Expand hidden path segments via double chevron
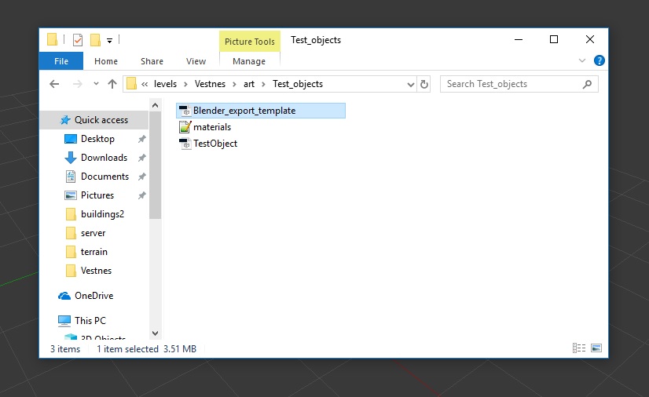The height and width of the screenshot is (397, 649). [145, 84]
